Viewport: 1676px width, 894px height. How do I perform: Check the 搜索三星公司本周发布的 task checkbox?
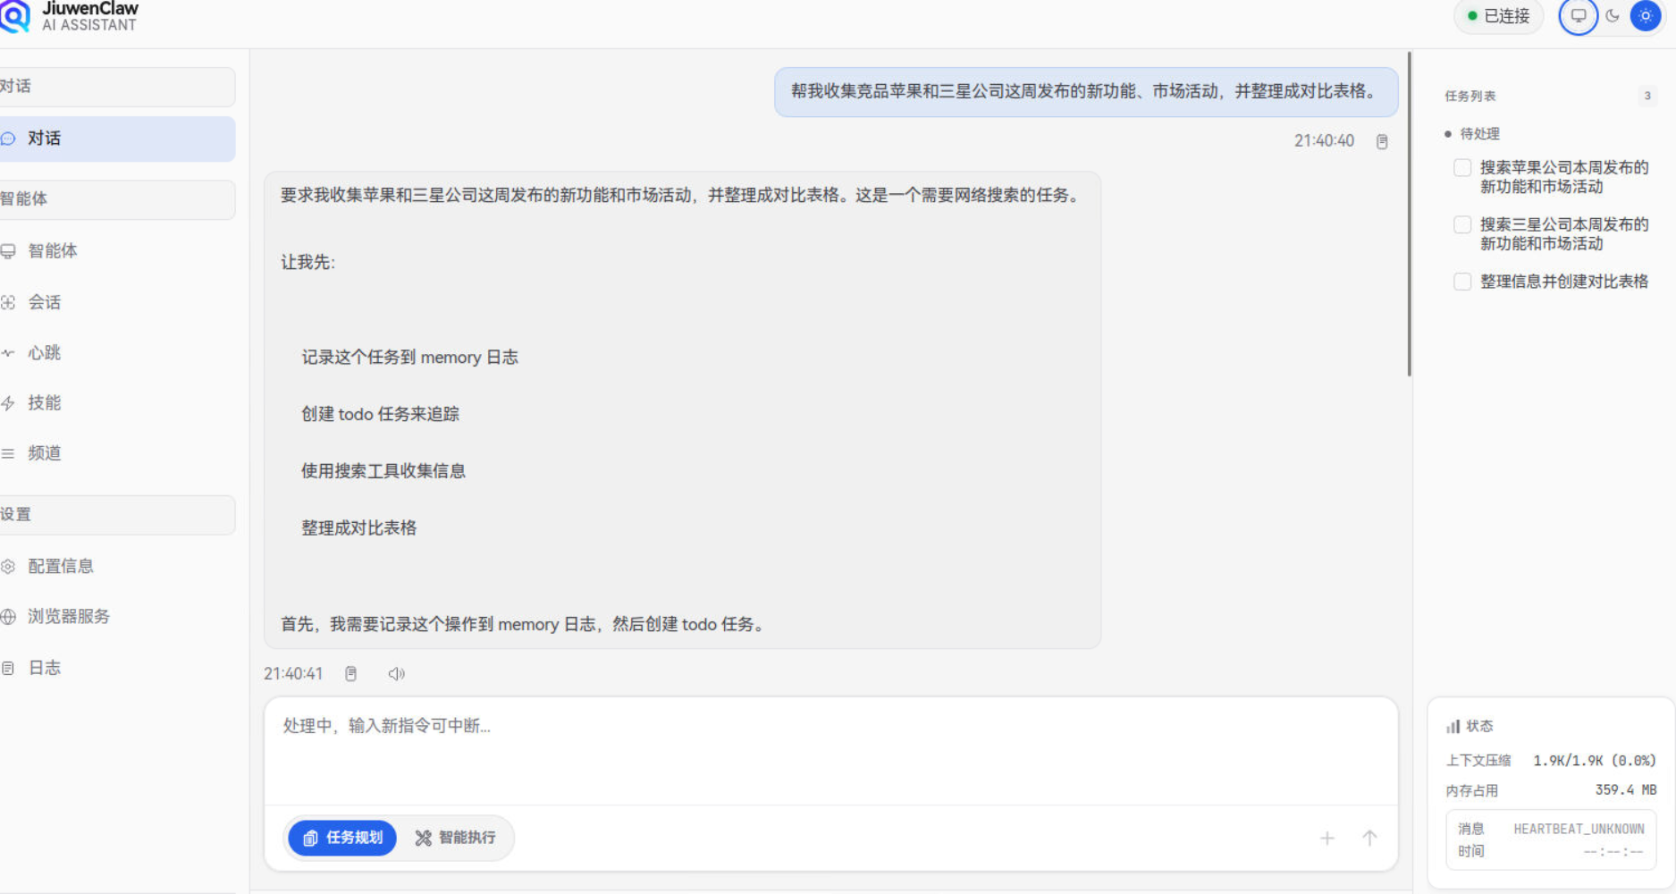[x=1462, y=224]
